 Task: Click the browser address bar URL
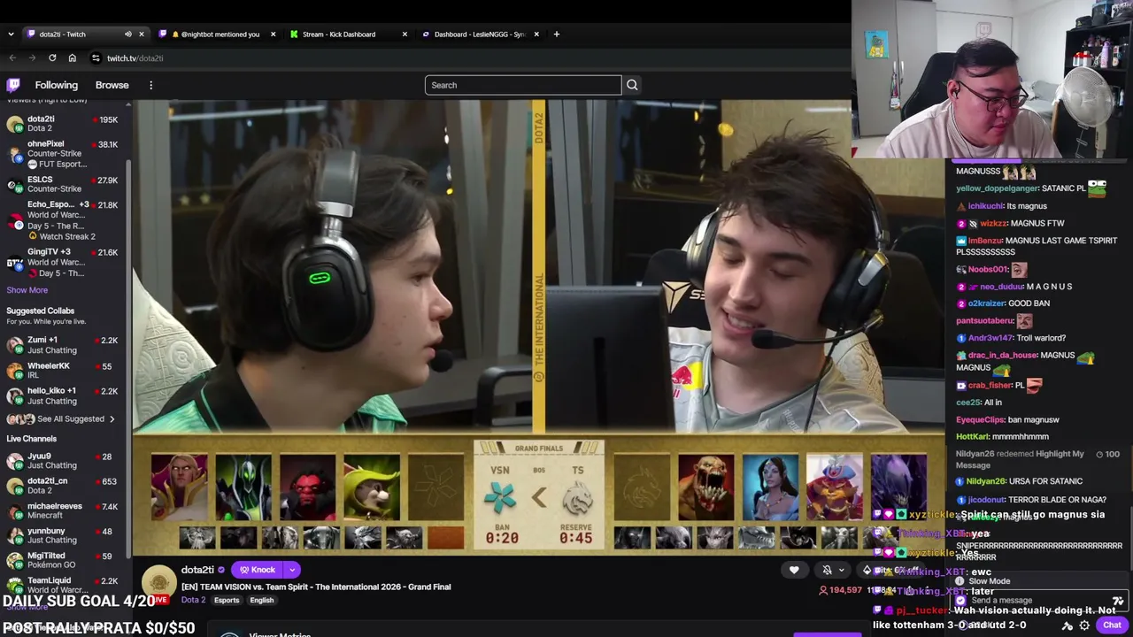click(x=135, y=58)
